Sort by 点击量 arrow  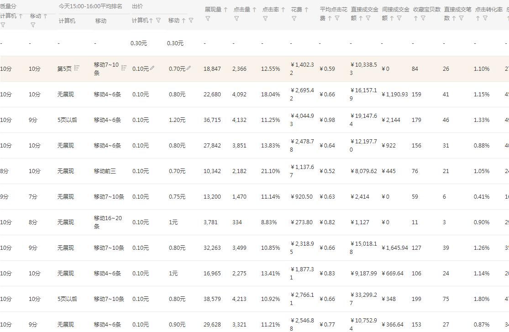click(254, 10)
